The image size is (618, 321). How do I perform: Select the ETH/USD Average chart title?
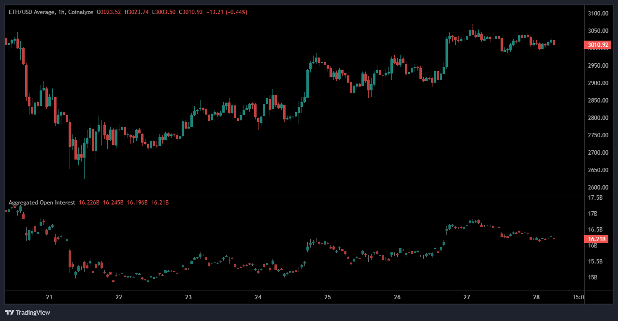[37, 12]
